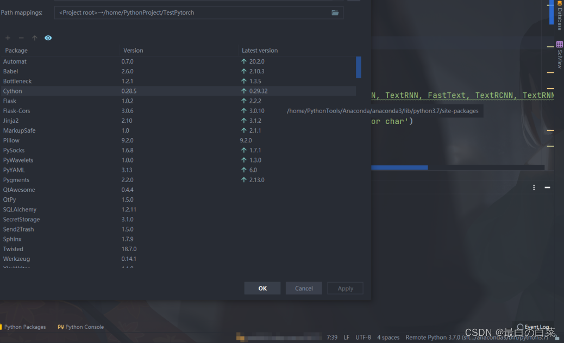Viewport: 564px width, 343px height.
Task: Click the Remote Python 3.7.0 interpreter selector
Action: (x=477, y=337)
